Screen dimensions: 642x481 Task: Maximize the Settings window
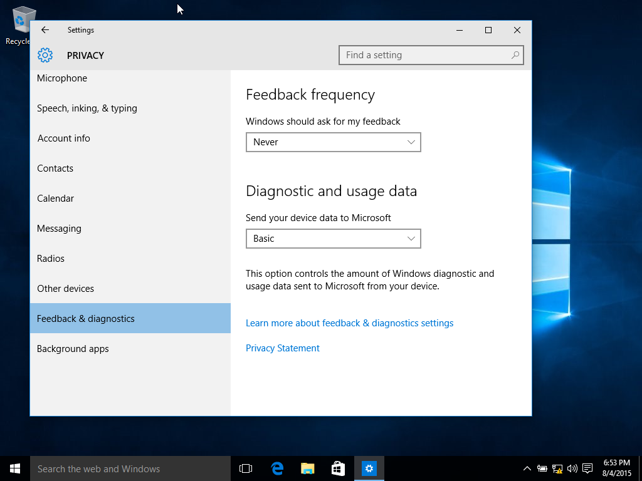pyautogui.click(x=488, y=30)
